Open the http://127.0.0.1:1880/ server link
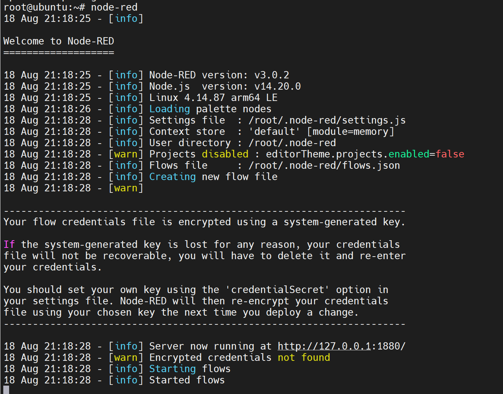This screenshot has width=503, height=394. point(341,346)
